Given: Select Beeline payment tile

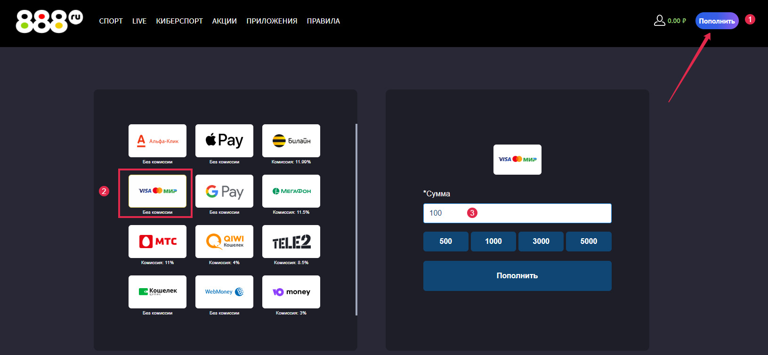Looking at the screenshot, I should (291, 141).
